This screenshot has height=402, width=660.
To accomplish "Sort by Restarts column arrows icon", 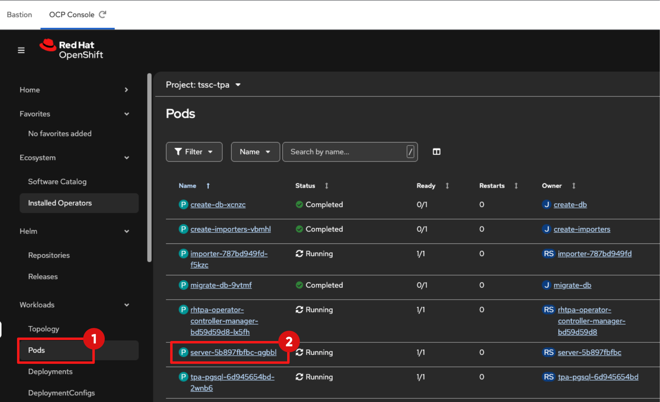I will (x=516, y=186).
